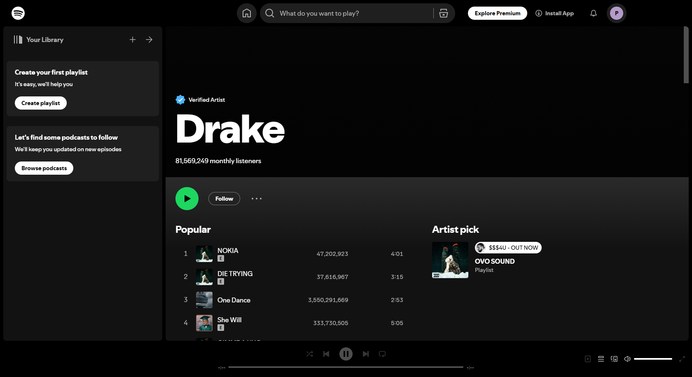The image size is (692, 377).
Task: Click the explicit badge under DIE TRYING
Action: pyautogui.click(x=221, y=282)
